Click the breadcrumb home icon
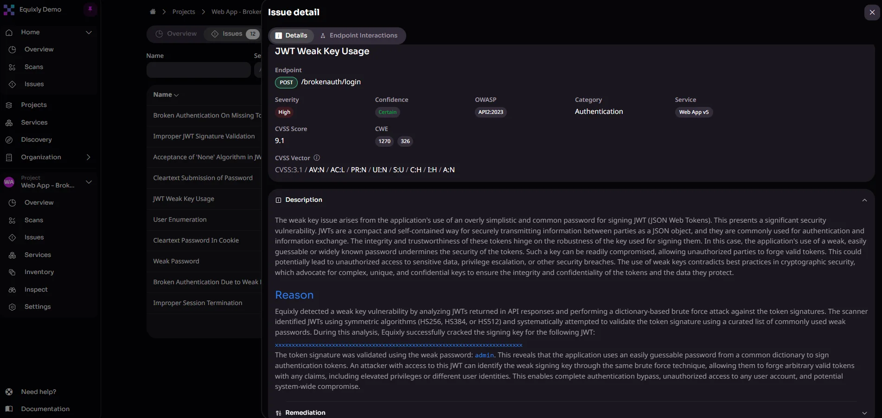 (153, 12)
